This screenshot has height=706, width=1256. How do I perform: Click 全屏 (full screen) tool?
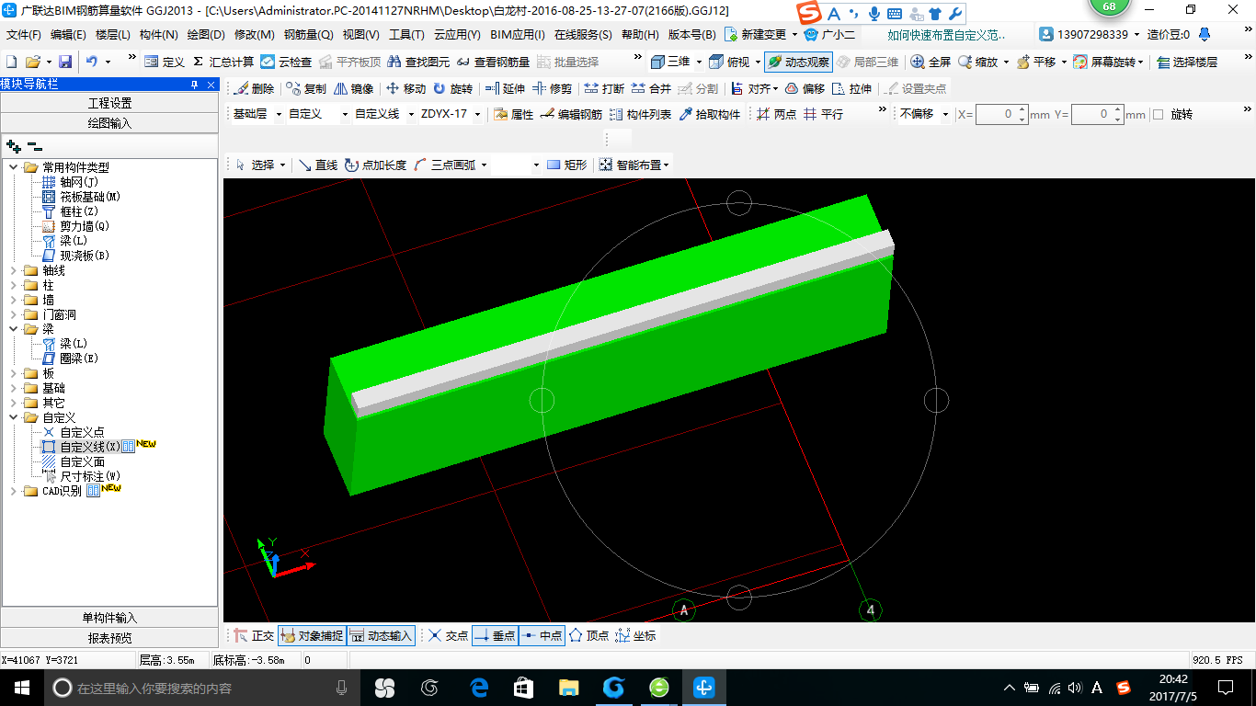click(931, 62)
